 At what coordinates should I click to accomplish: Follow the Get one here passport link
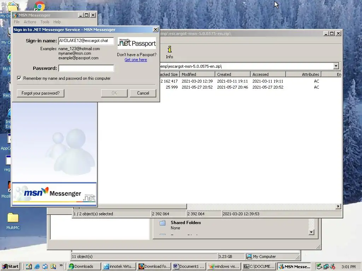click(136, 60)
